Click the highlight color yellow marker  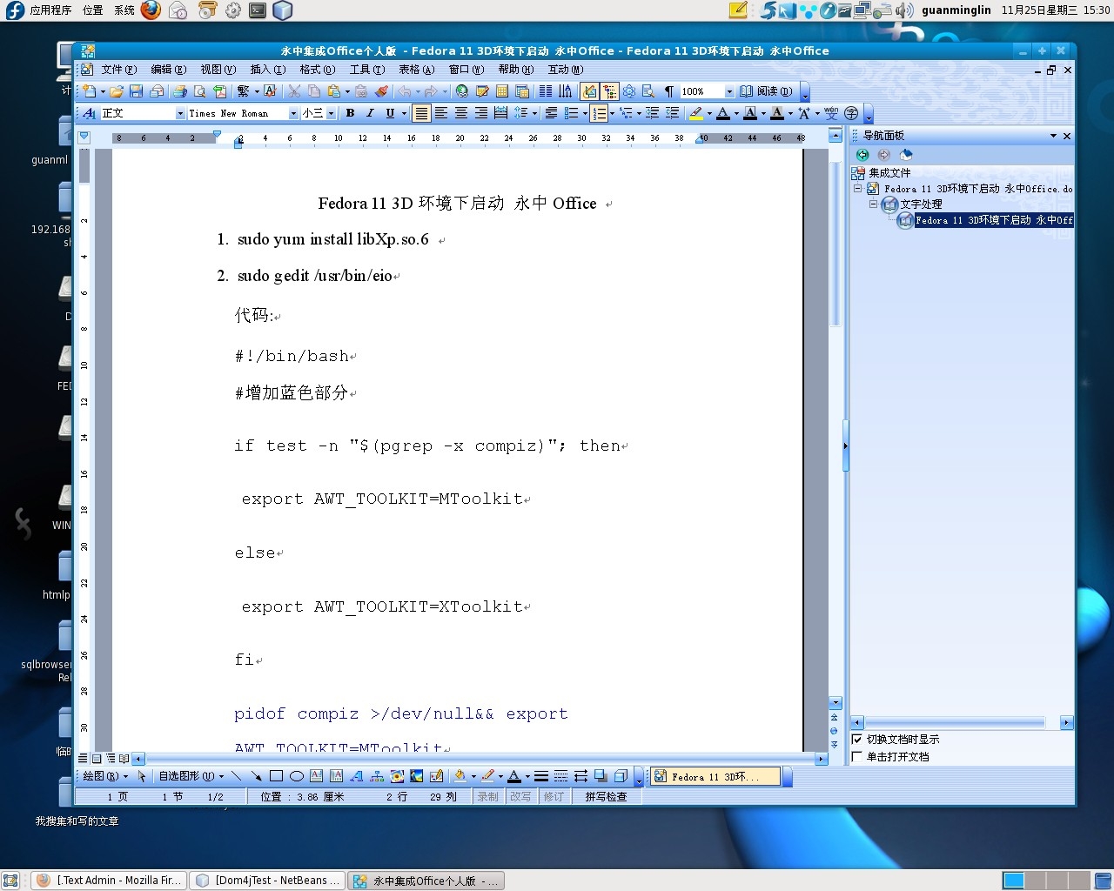point(695,113)
